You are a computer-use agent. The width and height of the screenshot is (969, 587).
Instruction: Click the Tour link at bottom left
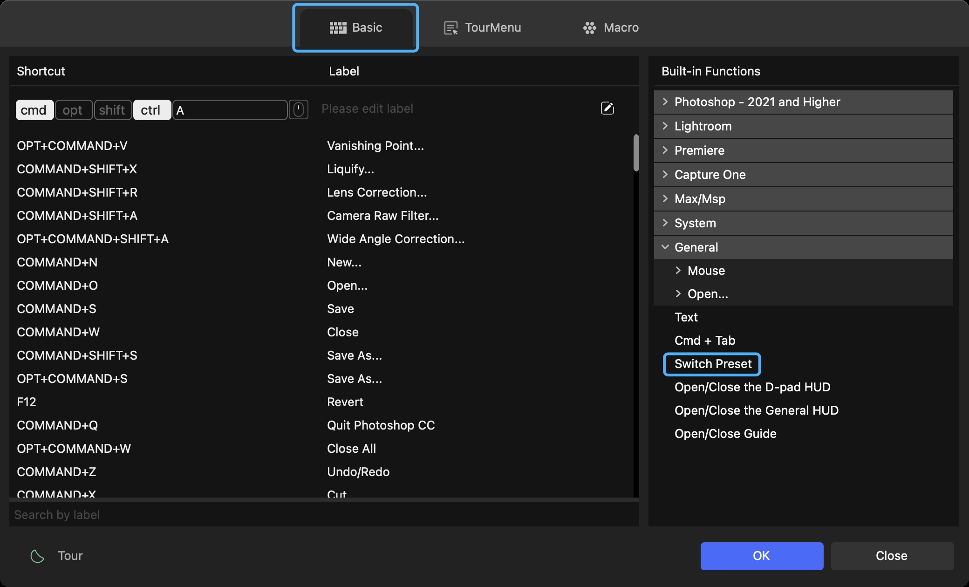70,556
